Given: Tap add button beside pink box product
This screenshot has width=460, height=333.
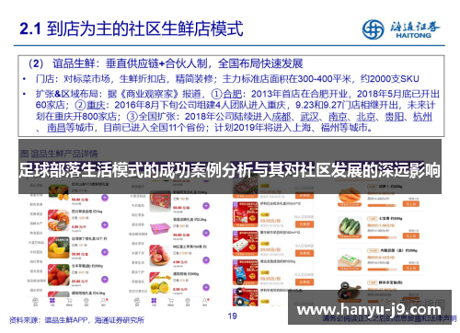Looking at the screenshot, I should [206, 233].
